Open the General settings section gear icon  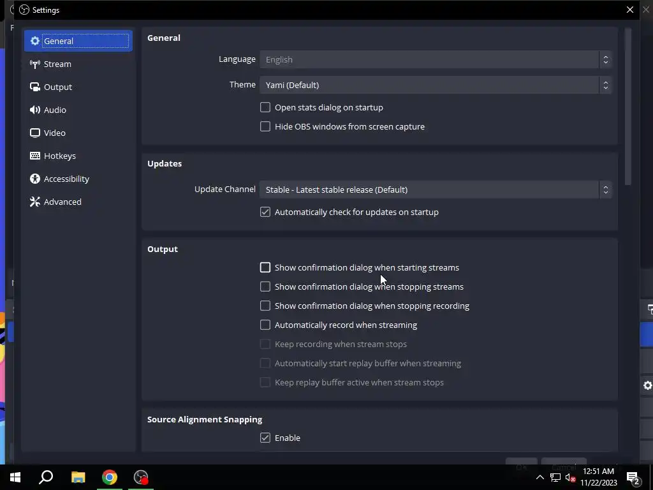coord(35,41)
